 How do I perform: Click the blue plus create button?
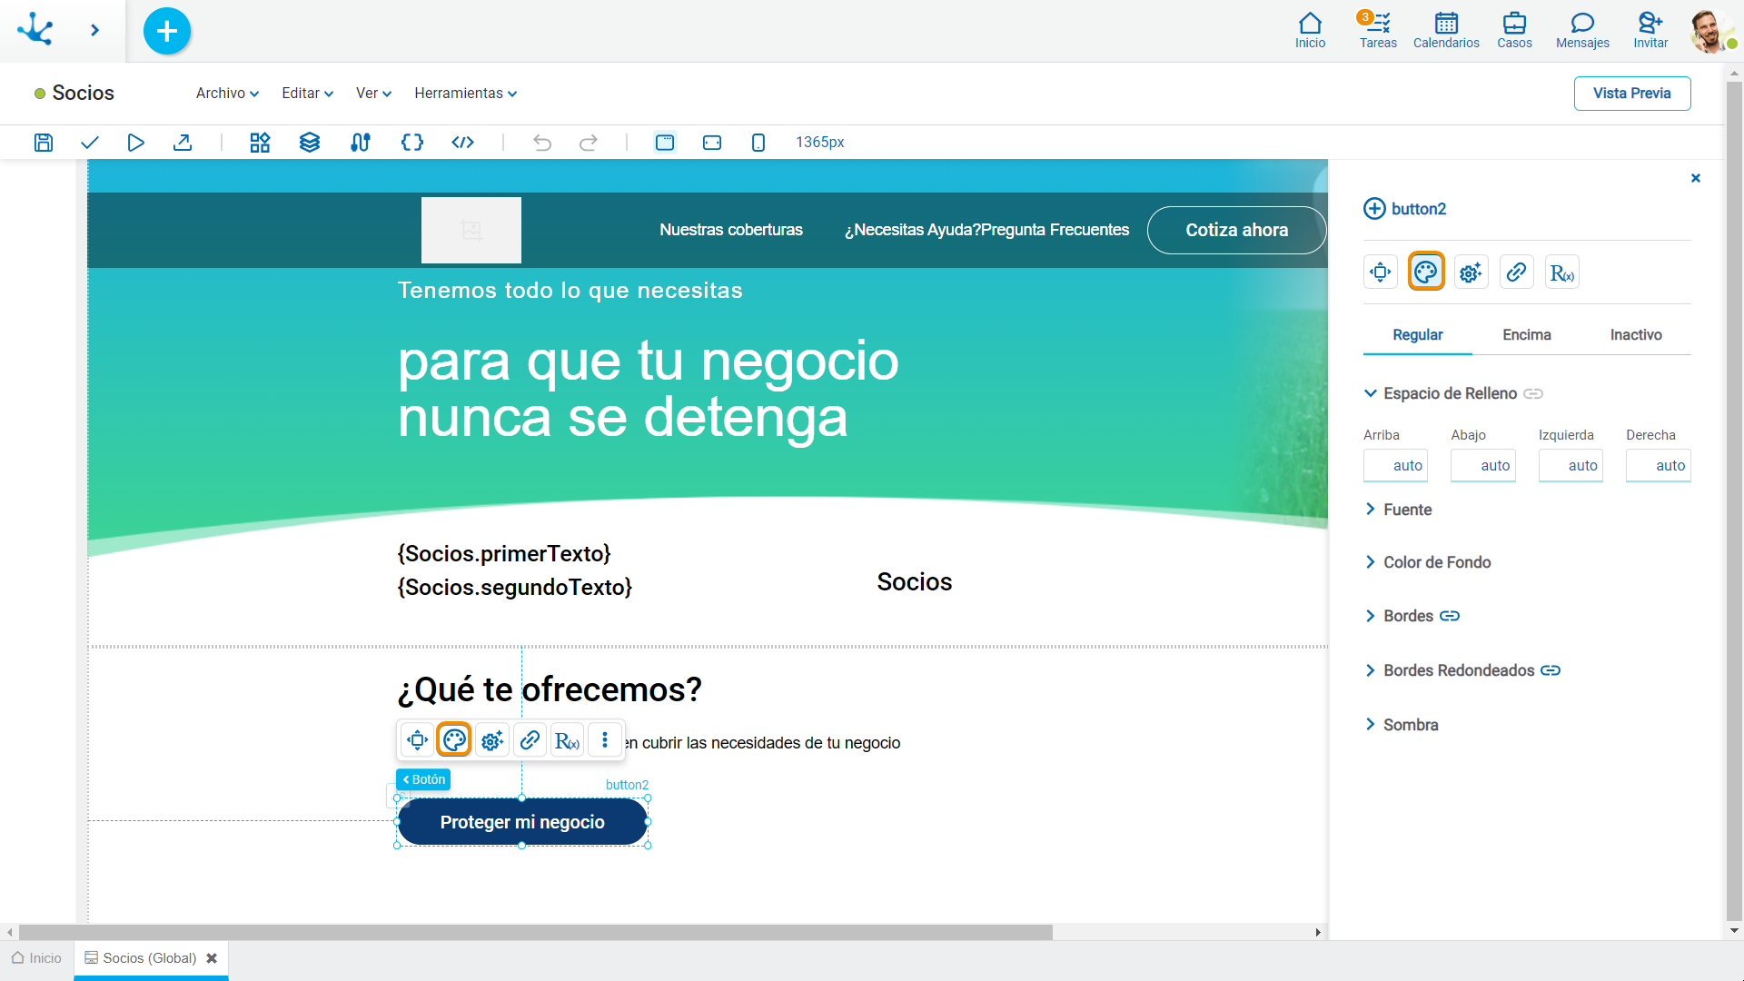167,31
